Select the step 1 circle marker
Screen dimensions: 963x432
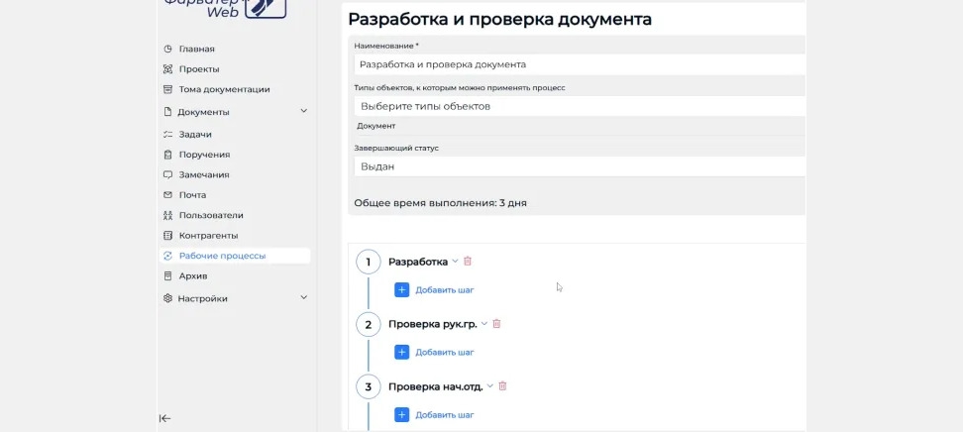[x=369, y=263]
